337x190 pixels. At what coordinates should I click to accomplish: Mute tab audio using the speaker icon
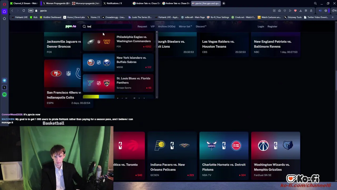[x=320, y=11]
